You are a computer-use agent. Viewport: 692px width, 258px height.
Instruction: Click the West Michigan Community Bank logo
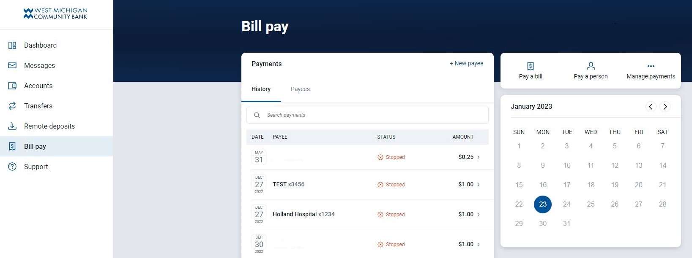tap(55, 13)
